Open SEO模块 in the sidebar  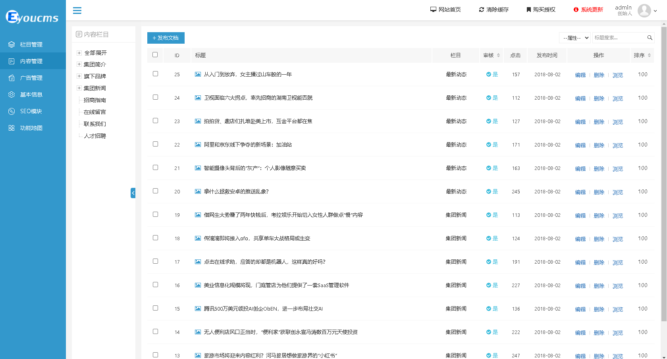[x=33, y=111]
